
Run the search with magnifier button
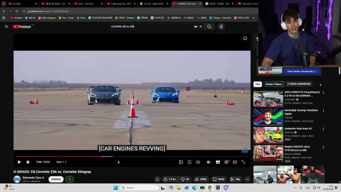209,26
